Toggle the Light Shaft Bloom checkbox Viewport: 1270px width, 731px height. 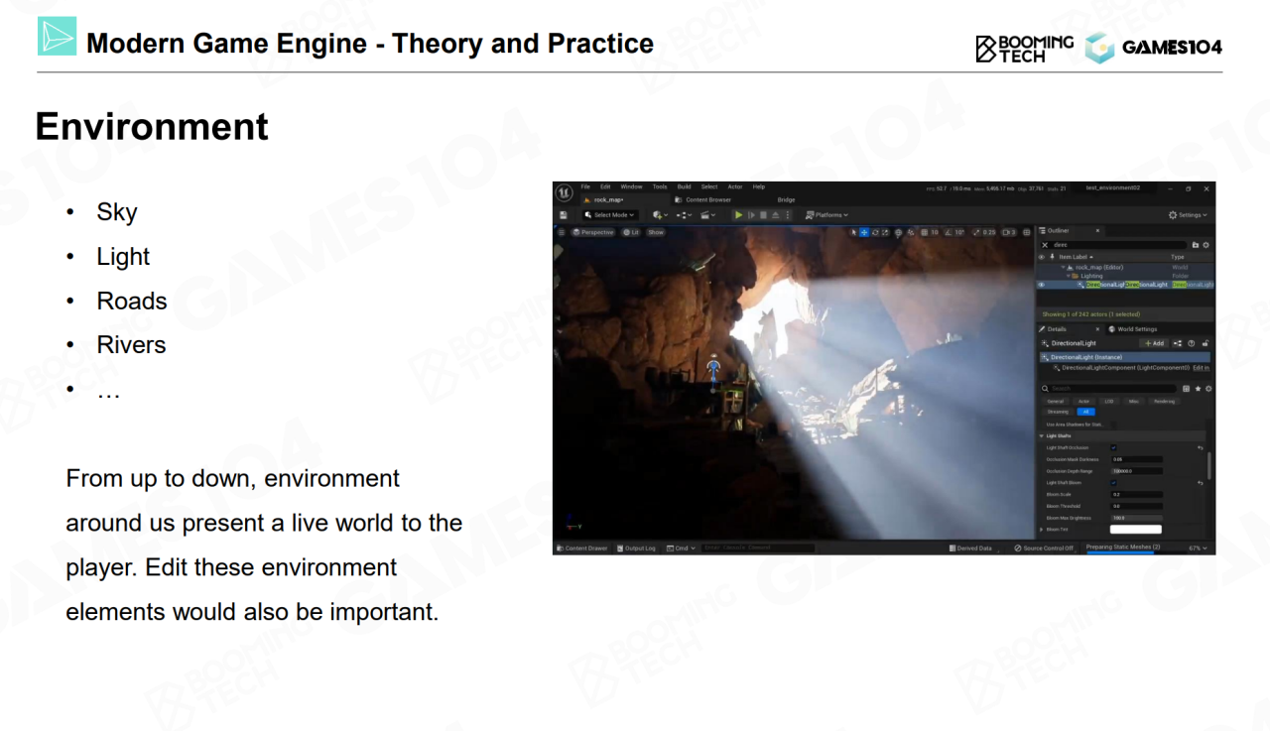tap(1113, 482)
